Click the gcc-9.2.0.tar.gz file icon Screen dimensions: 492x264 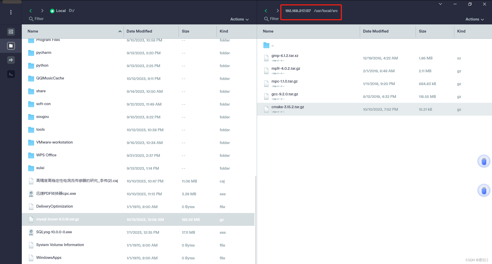266,96
